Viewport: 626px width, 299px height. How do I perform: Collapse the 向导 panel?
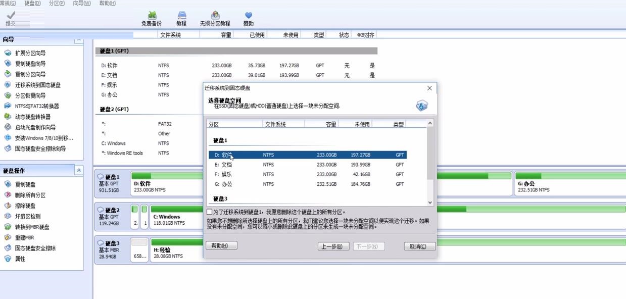(79, 39)
